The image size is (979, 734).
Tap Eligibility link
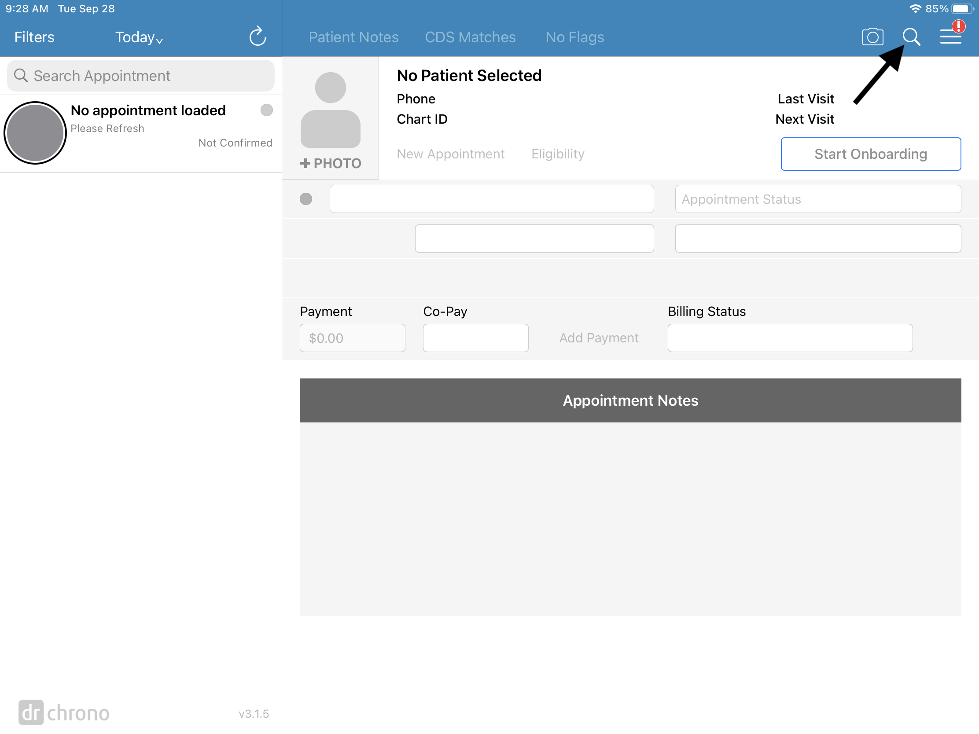click(558, 154)
